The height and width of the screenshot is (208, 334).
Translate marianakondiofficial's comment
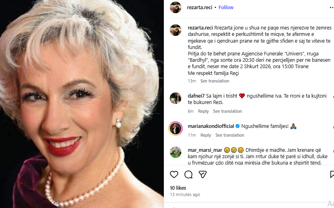coord(230,135)
